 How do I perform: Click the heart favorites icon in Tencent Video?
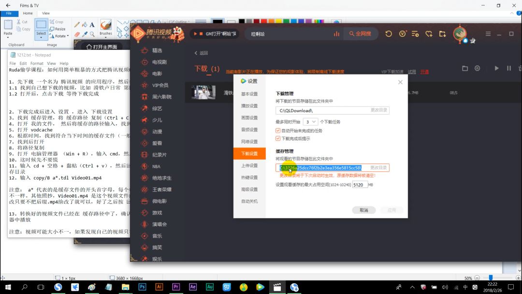tap(429, 34)
